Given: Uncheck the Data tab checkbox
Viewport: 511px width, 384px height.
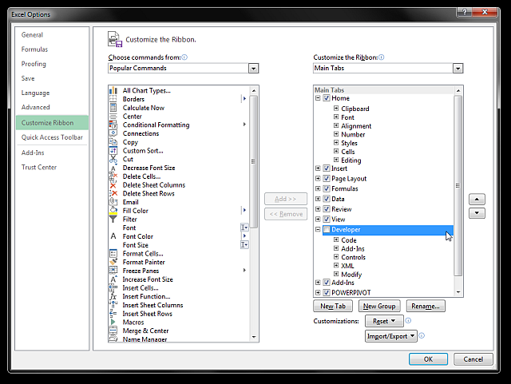Looking at the screenshot, I should pos(327,199).
